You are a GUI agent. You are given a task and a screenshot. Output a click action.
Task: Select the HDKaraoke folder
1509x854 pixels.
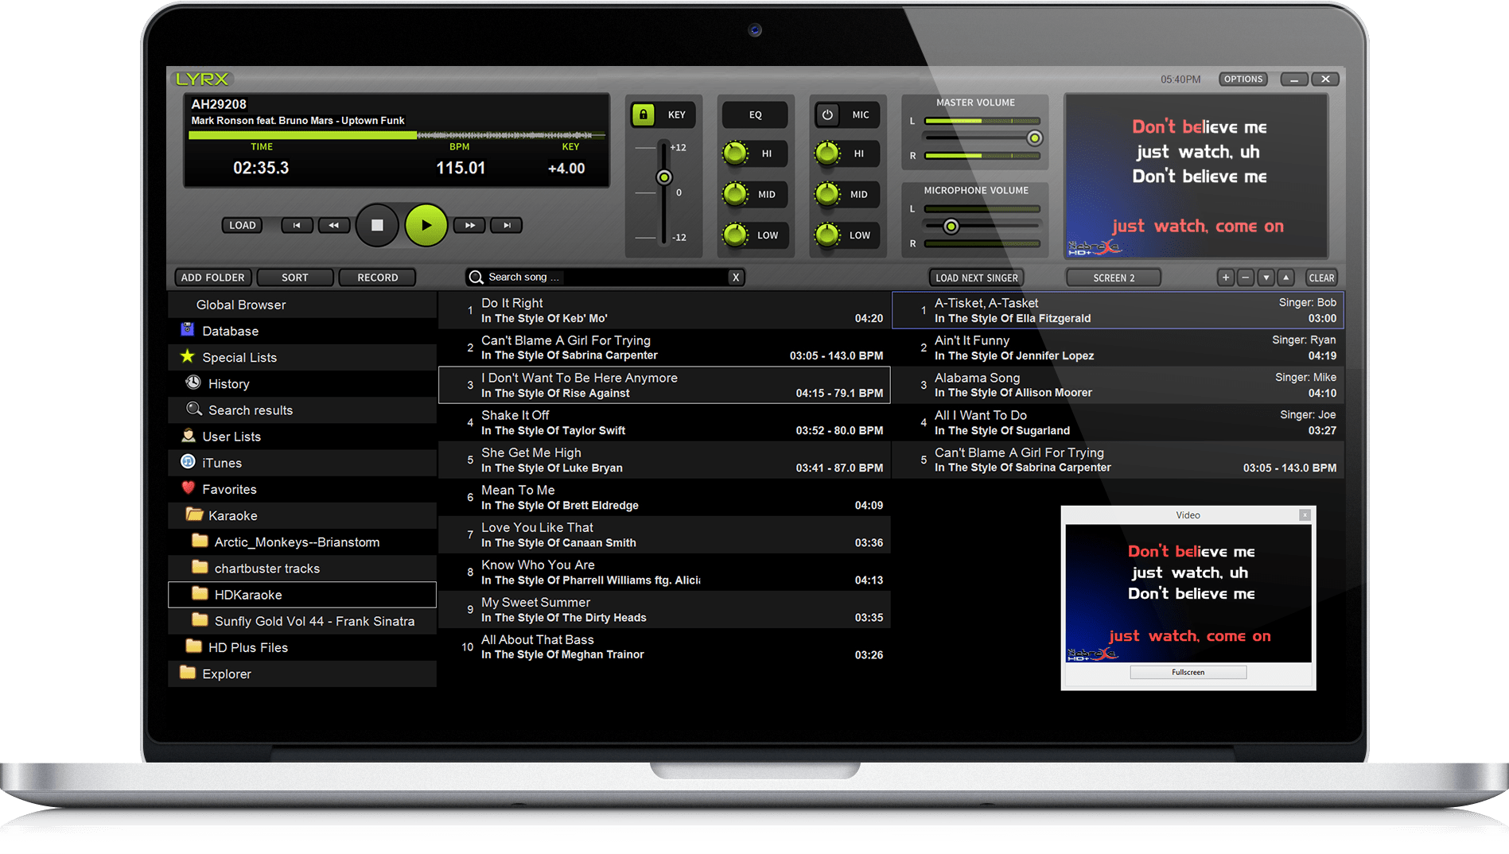(x=302, y=595)
